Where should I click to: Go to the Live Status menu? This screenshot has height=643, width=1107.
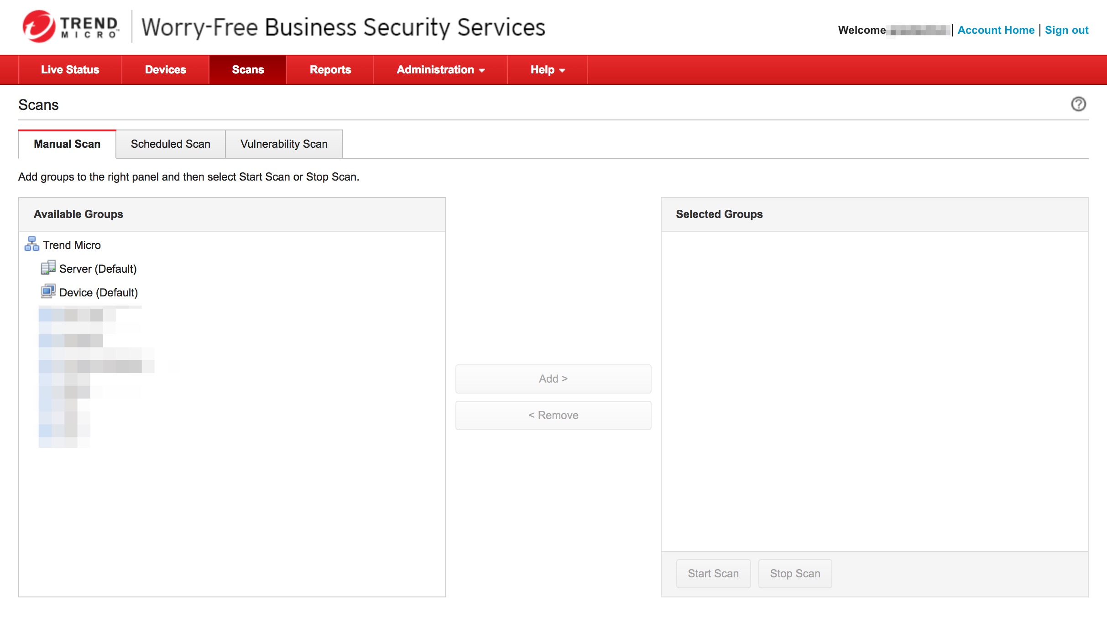click(70, 70)
